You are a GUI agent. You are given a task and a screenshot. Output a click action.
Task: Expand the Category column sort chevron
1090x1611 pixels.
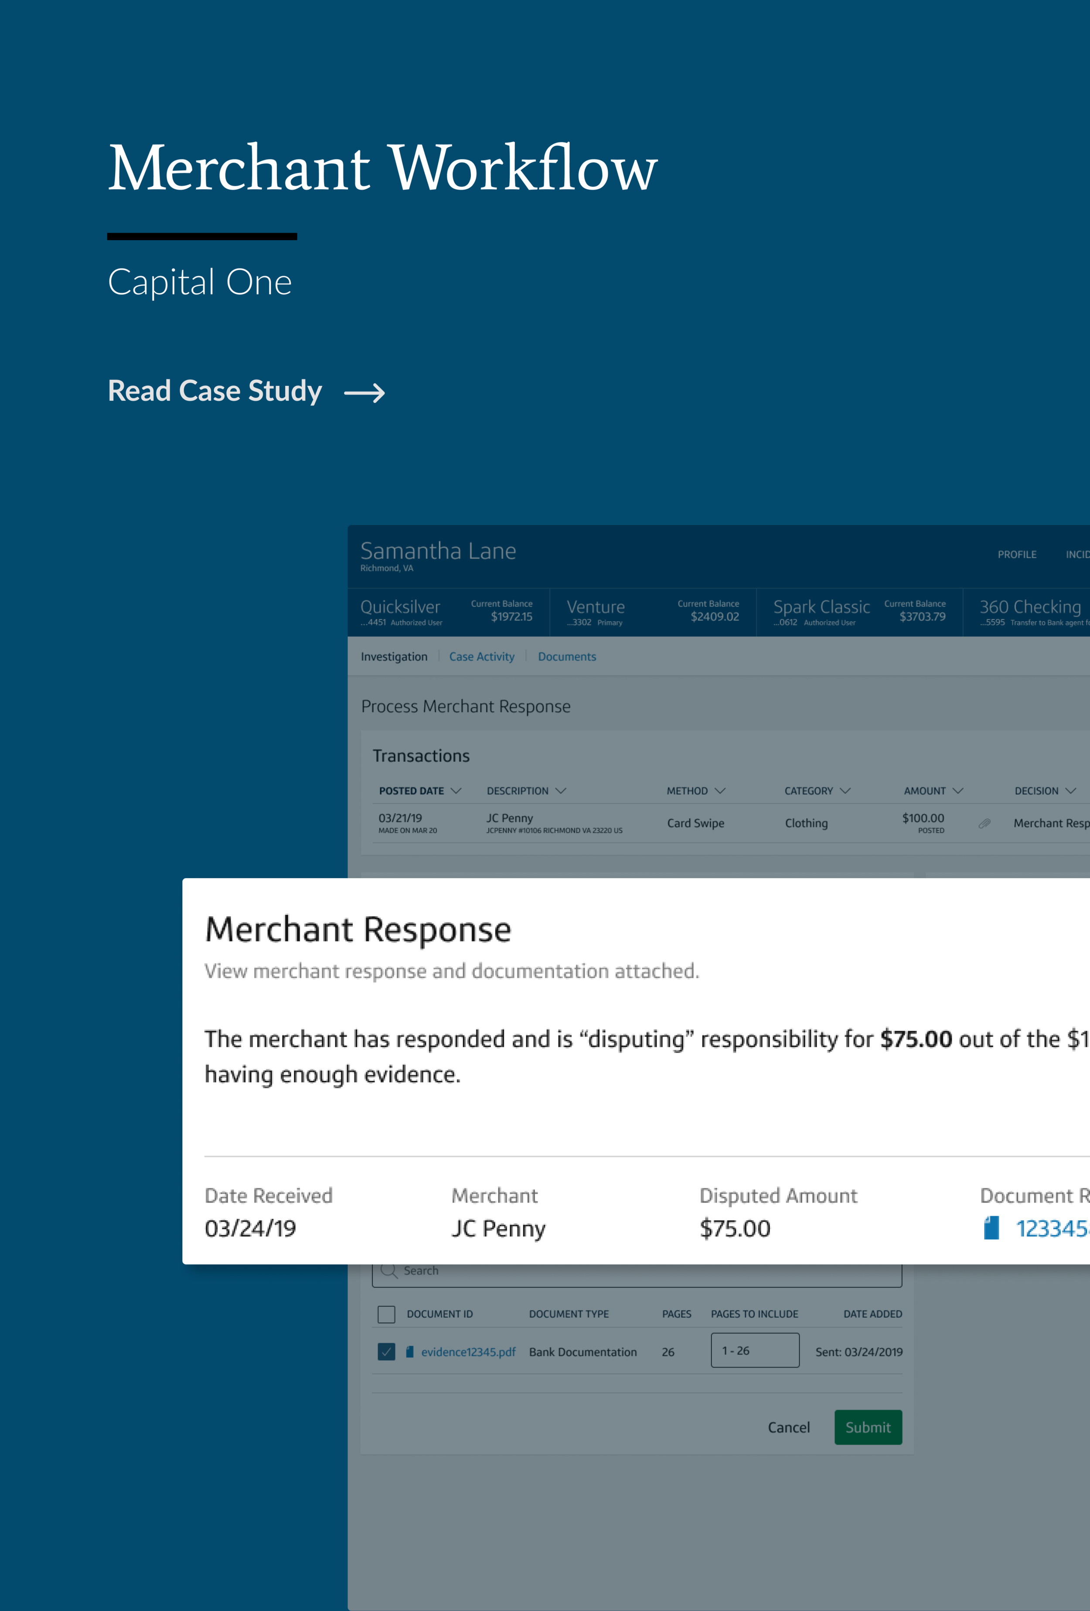click(x=845, y=791)
